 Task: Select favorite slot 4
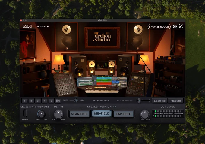tap(44, 101)
